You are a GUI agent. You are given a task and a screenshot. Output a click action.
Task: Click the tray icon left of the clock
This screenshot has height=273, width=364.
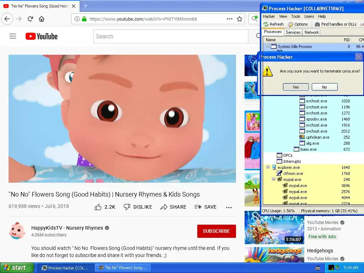click(337, 268)
